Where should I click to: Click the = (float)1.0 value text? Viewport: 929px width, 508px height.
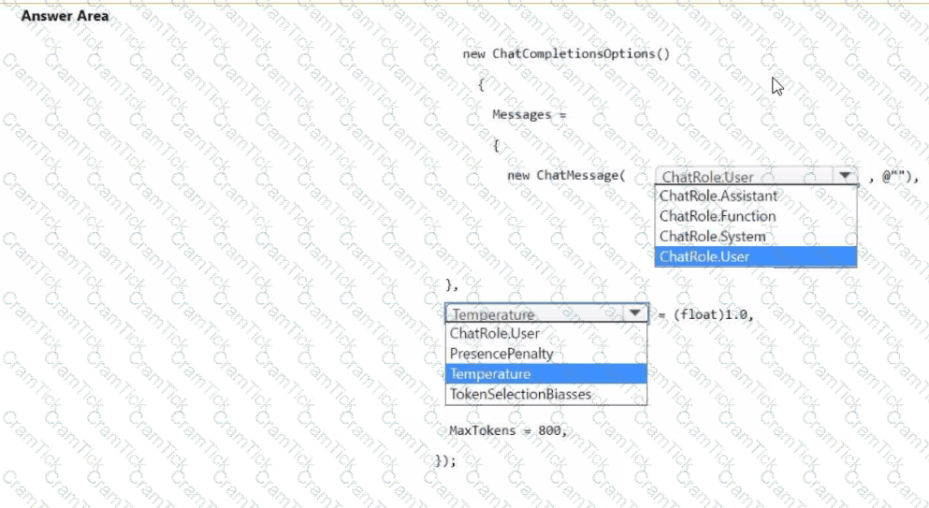pyautogui.click(x=706, y=314)
